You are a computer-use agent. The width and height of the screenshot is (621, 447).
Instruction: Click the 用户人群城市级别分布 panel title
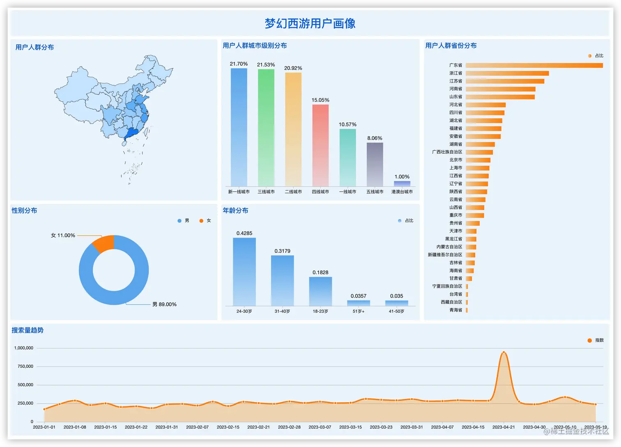pyautogui.click(x=255, y=46)
